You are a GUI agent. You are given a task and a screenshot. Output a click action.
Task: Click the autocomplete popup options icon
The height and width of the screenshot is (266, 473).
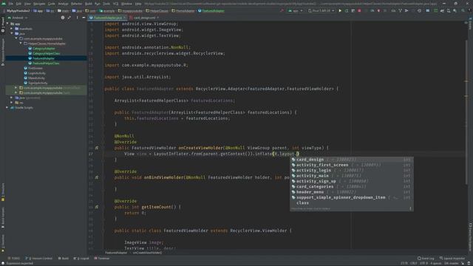tap(410, 208)
